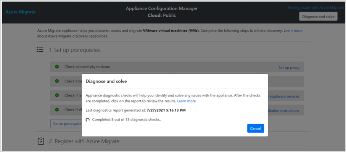Open the Learn more link inside the dialog
Screen dimensions: 346x152
tap(186, 101)
